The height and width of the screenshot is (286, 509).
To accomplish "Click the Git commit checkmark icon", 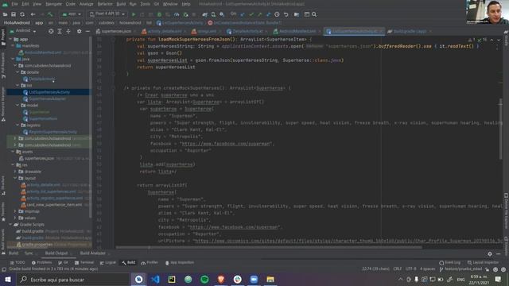I will [251, 14].
